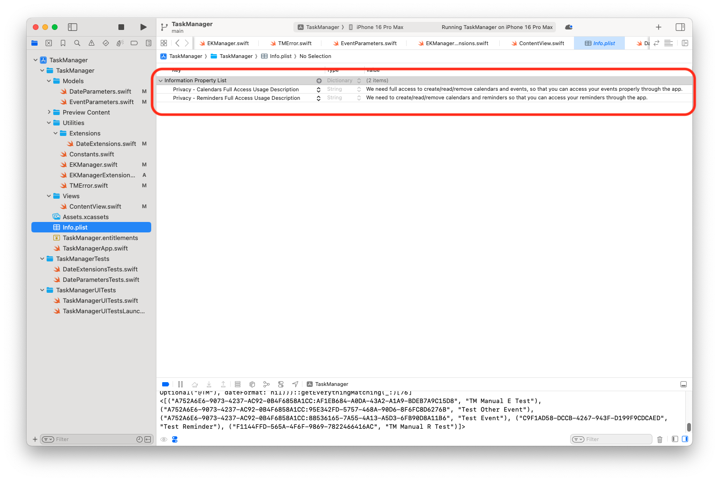
Task: Expand the Preview Content folder
Action: tap(49, 112)
